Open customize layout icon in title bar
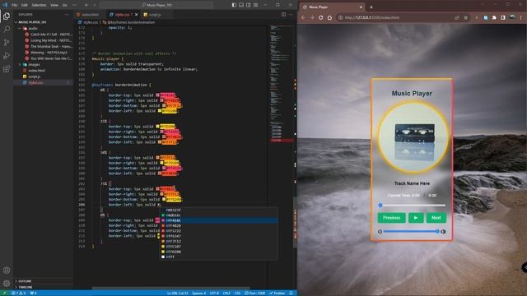The height and width of the screenshot is (296, 527). click(x=256, y=5)
